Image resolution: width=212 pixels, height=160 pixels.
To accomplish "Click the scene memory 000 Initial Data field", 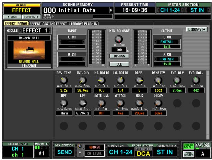I will pyautogui.click(x=76, y=10).
